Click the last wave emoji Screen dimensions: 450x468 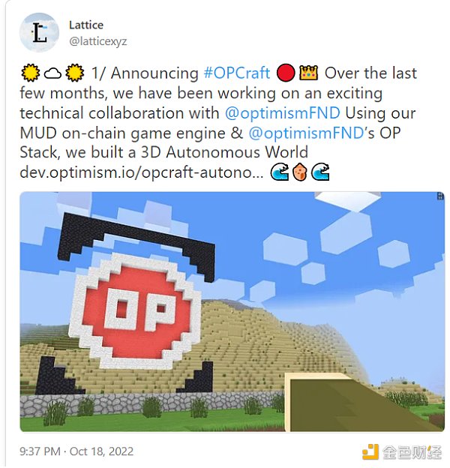320,172
